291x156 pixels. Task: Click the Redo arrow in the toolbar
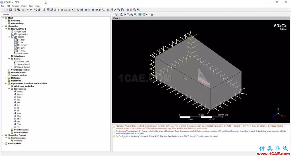[x=31, y=10]
